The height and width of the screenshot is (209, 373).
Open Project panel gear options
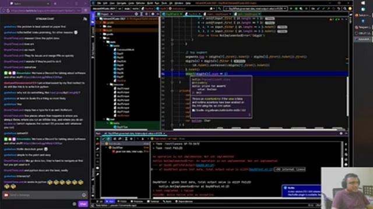(153, 14)
